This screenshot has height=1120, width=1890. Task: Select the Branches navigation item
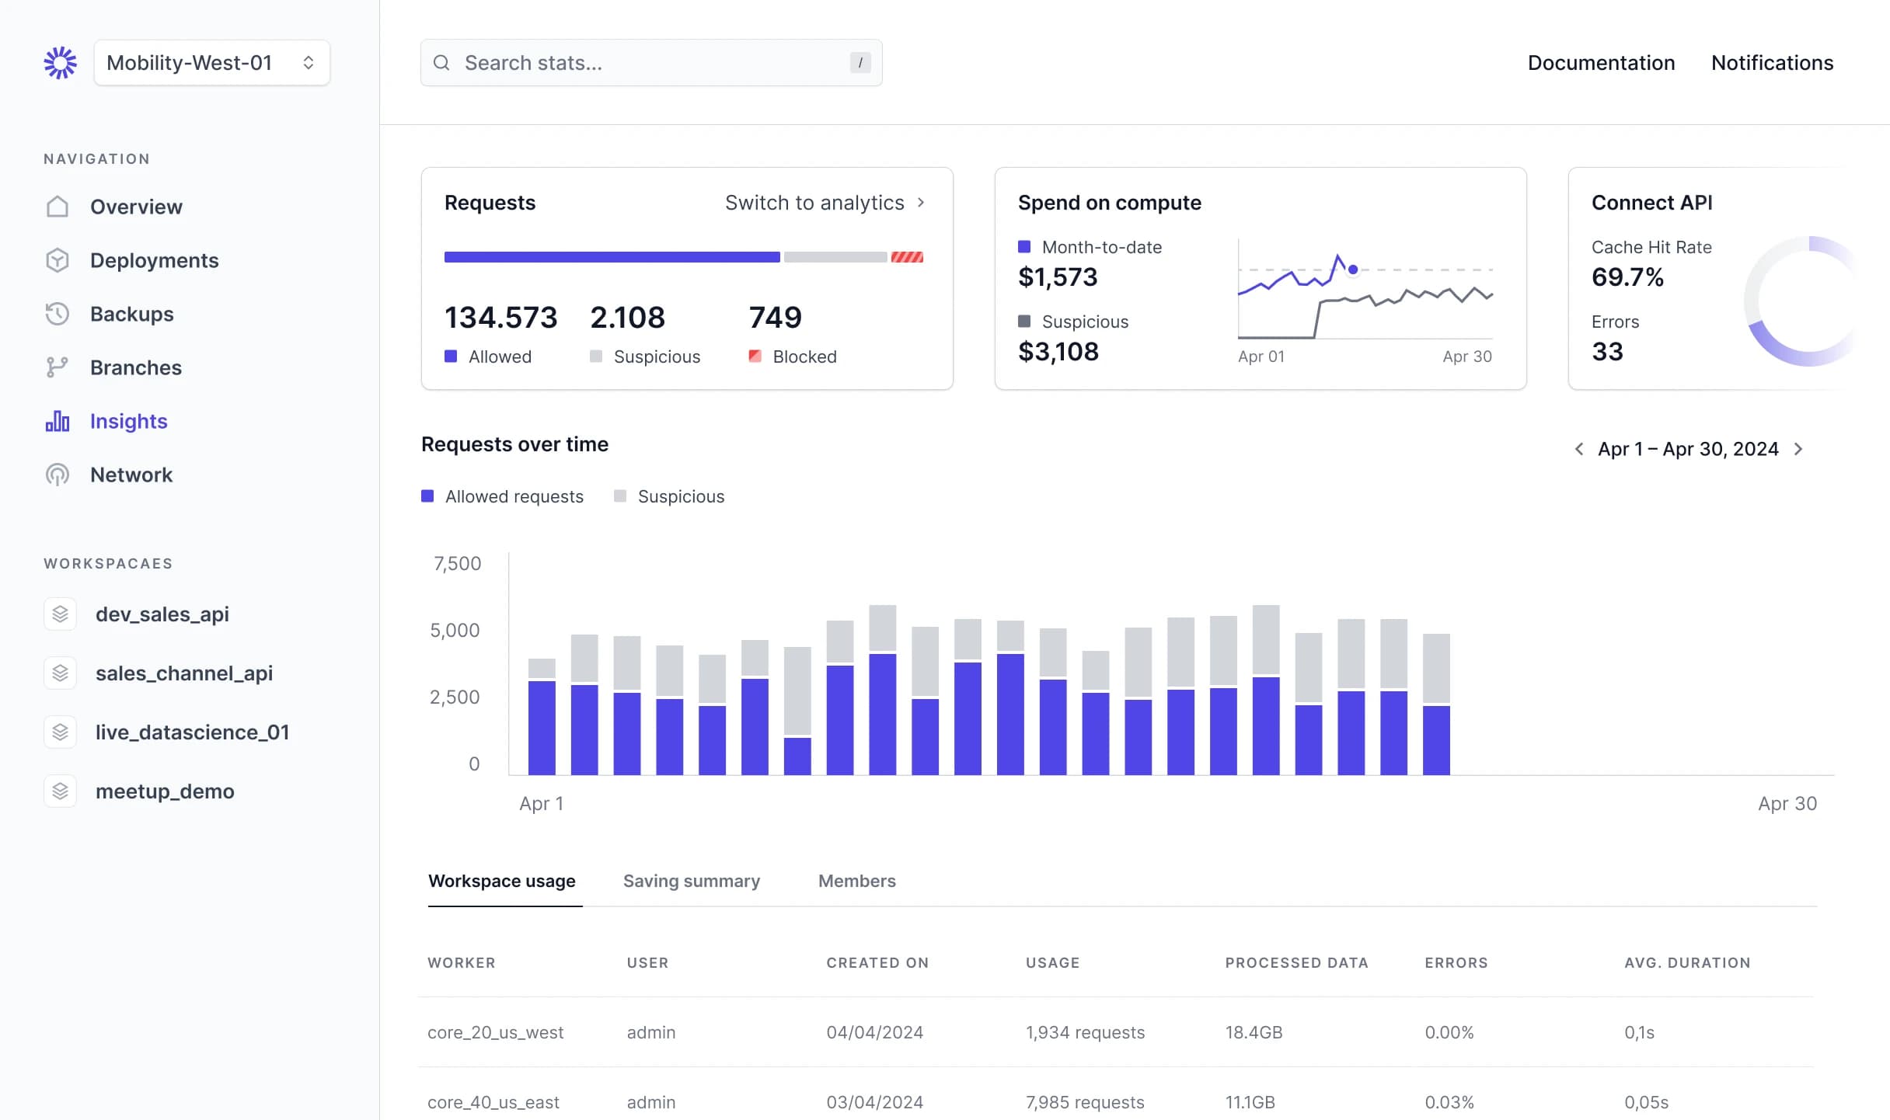click(136, 367)
